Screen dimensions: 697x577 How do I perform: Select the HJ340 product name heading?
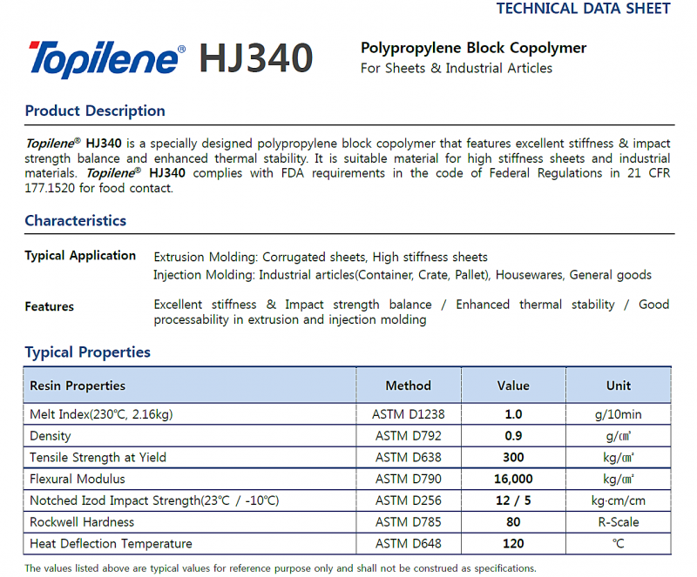click(x=256, y=57)
